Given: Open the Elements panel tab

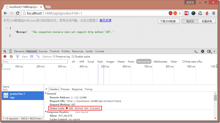Looking at the screenshot, I should click(x=19, y=51).
